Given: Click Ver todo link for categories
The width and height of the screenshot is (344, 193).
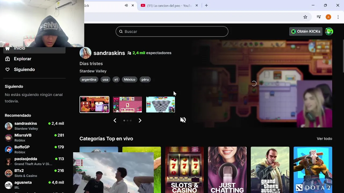Looking at the screenshot, I should (324, 139).
